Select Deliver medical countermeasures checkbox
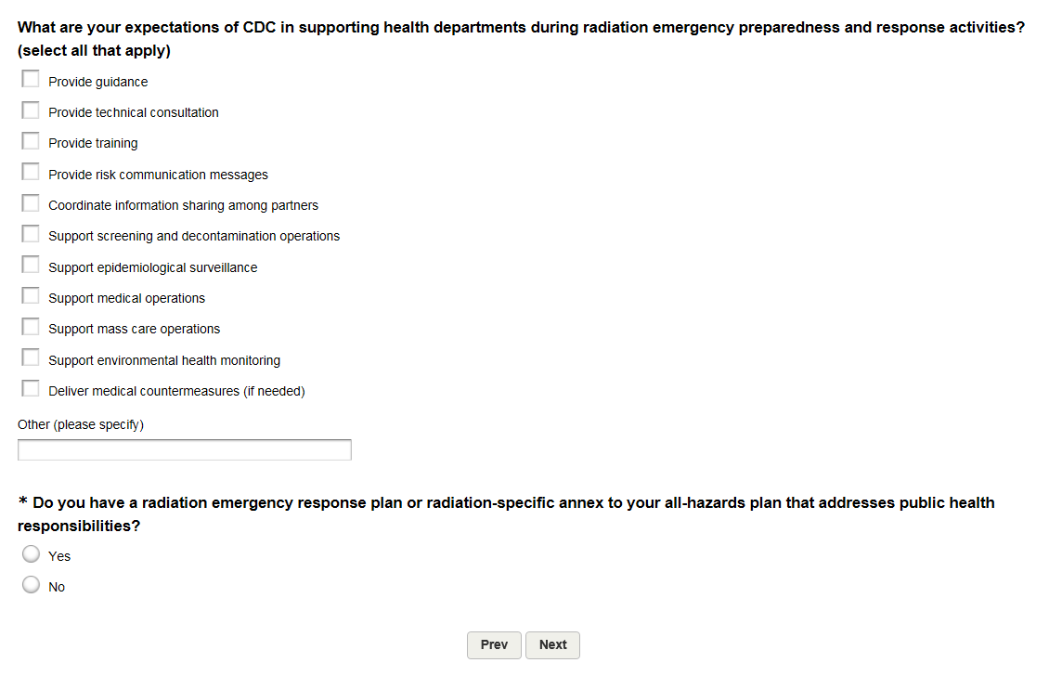The width and height of the screenshot is (1049, 676). click(x=31, y=390)
